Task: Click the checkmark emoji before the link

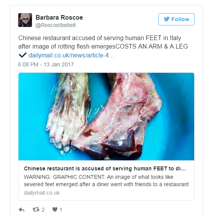Action: click(x=23, y=55)
